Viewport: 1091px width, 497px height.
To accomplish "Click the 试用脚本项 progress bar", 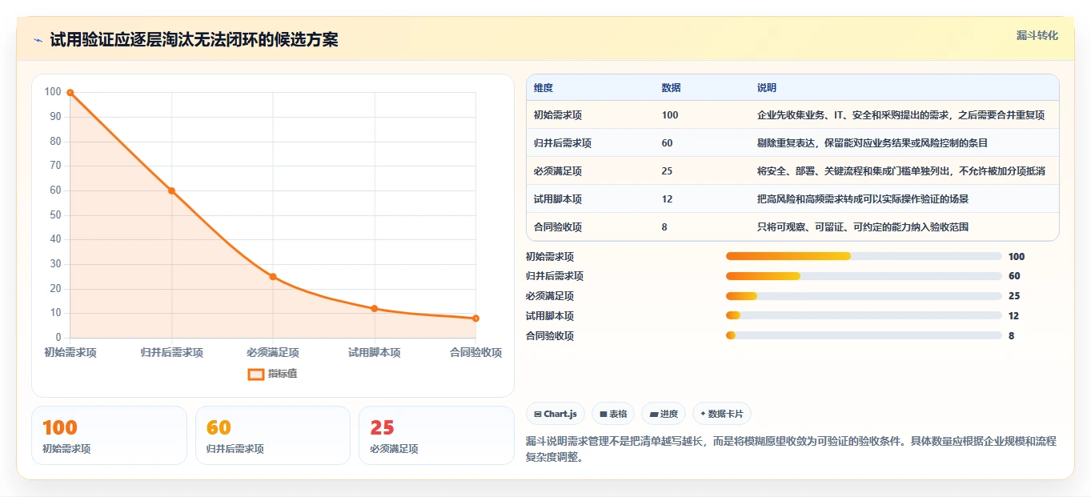I will [864, 316].
